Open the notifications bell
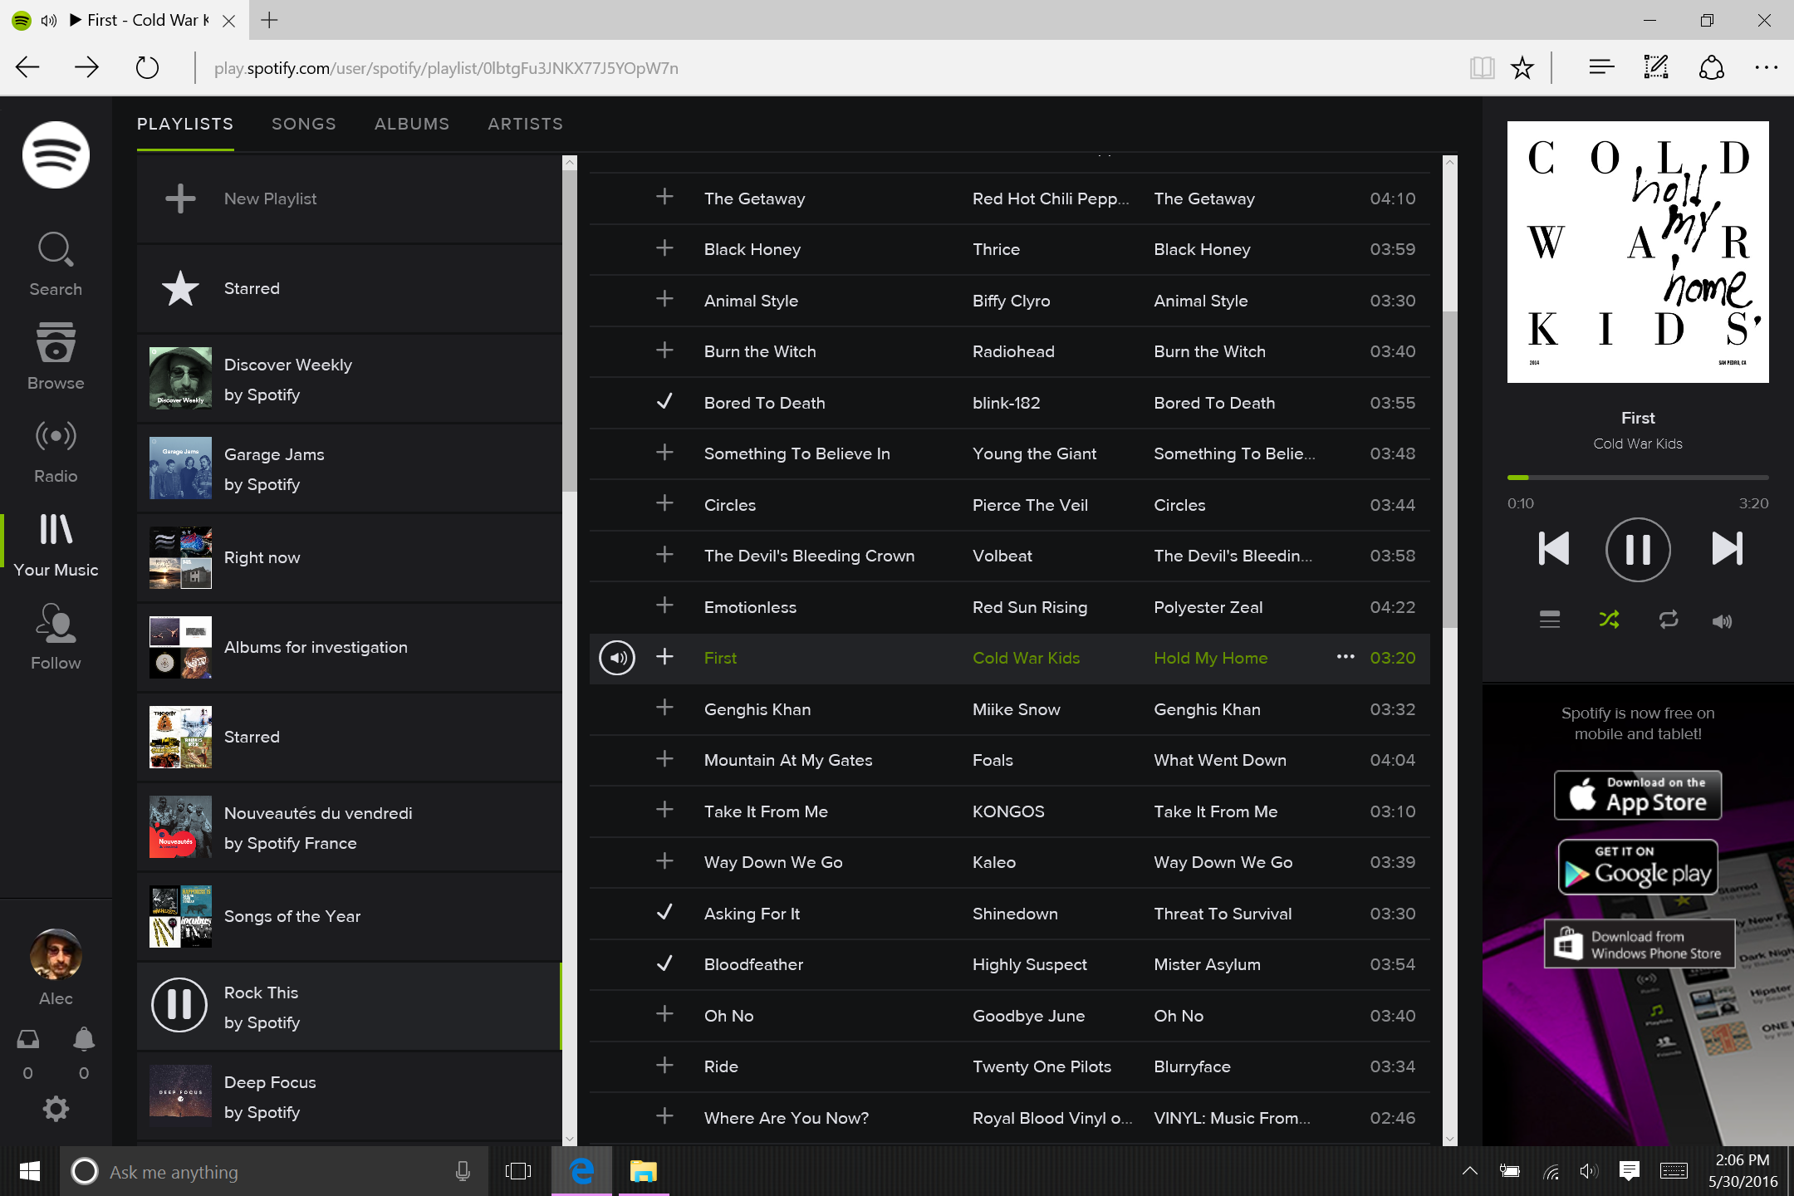Screen dimensions: 1794x1196 pyautogui.click(x=84, y=1039)
